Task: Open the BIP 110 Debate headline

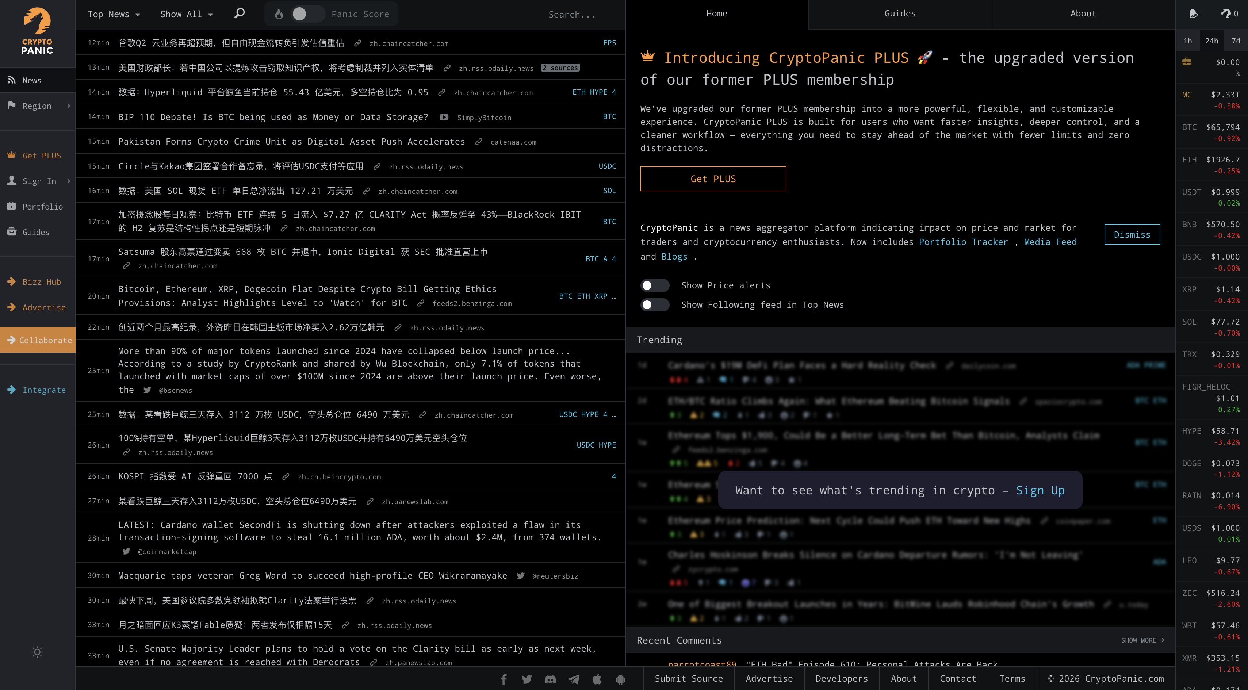Action: [x=273, y=117]
